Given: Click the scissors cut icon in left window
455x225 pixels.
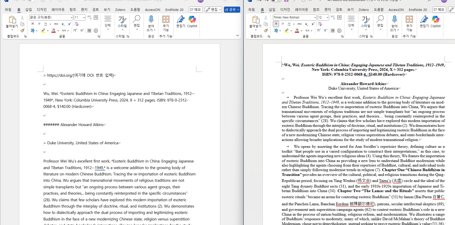Looking at the screenshot, I should point(22,17).
